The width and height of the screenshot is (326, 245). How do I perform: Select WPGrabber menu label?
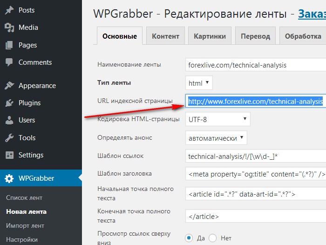pos(36,178)
